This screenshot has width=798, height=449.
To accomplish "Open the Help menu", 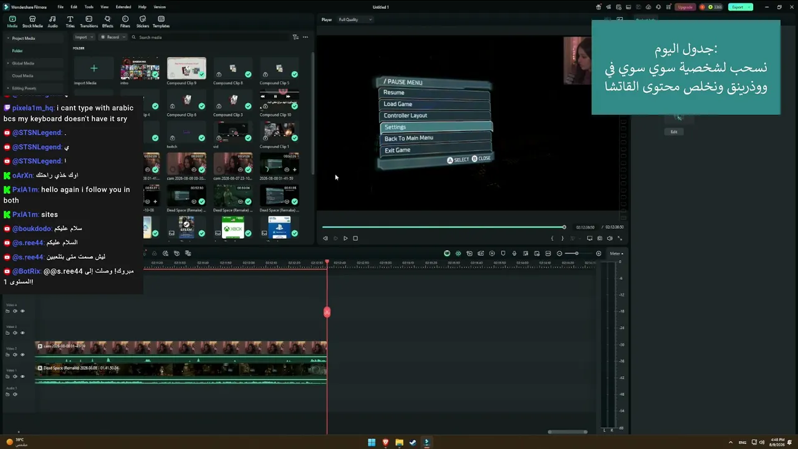I will click(142, 7).
